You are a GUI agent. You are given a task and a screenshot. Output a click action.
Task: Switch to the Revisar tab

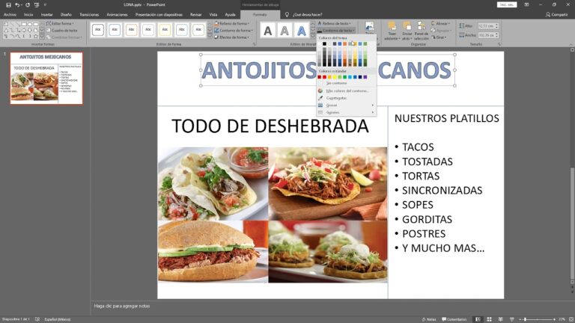click(x=196, y=15)
